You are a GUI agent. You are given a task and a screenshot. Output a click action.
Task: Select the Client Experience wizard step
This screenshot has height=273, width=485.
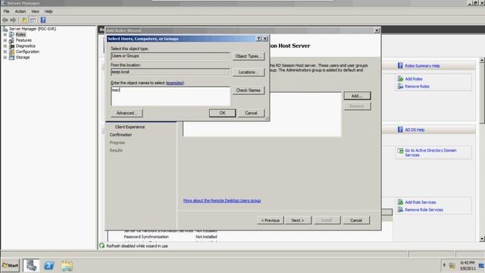coord(130,127)
